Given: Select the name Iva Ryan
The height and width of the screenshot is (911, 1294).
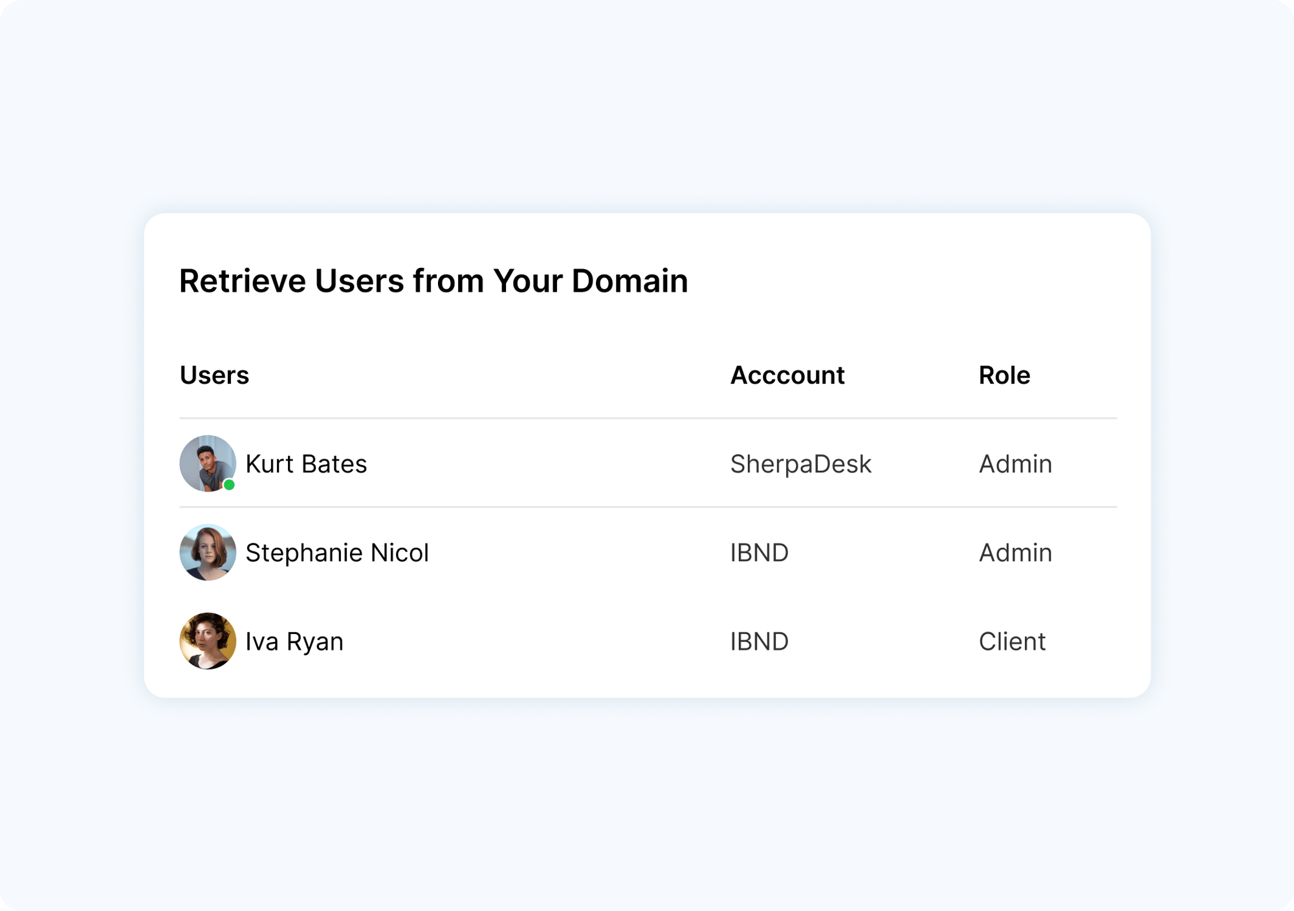Looking at the screenshot, I should click(x=294, y=641).
